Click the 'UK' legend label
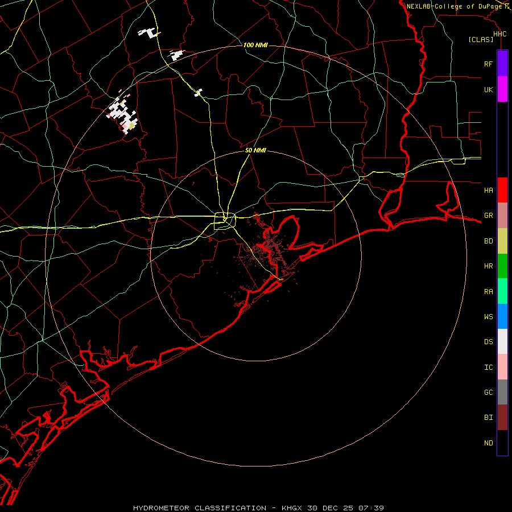This screenshot has height=512, width=512. tap(488, 90)
